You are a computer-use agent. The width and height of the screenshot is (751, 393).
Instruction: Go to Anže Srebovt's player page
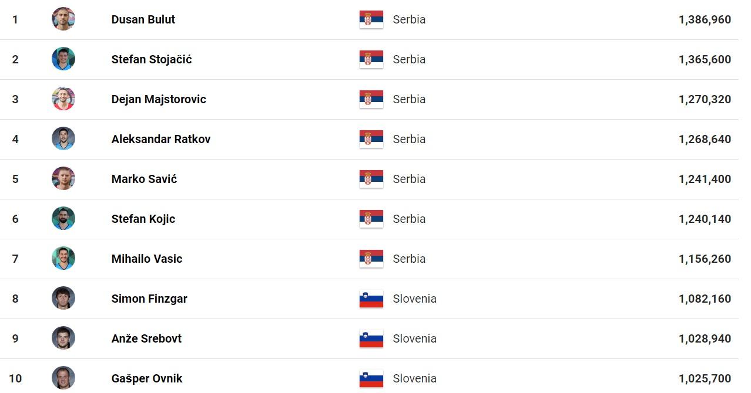click(x=146, y=338)
